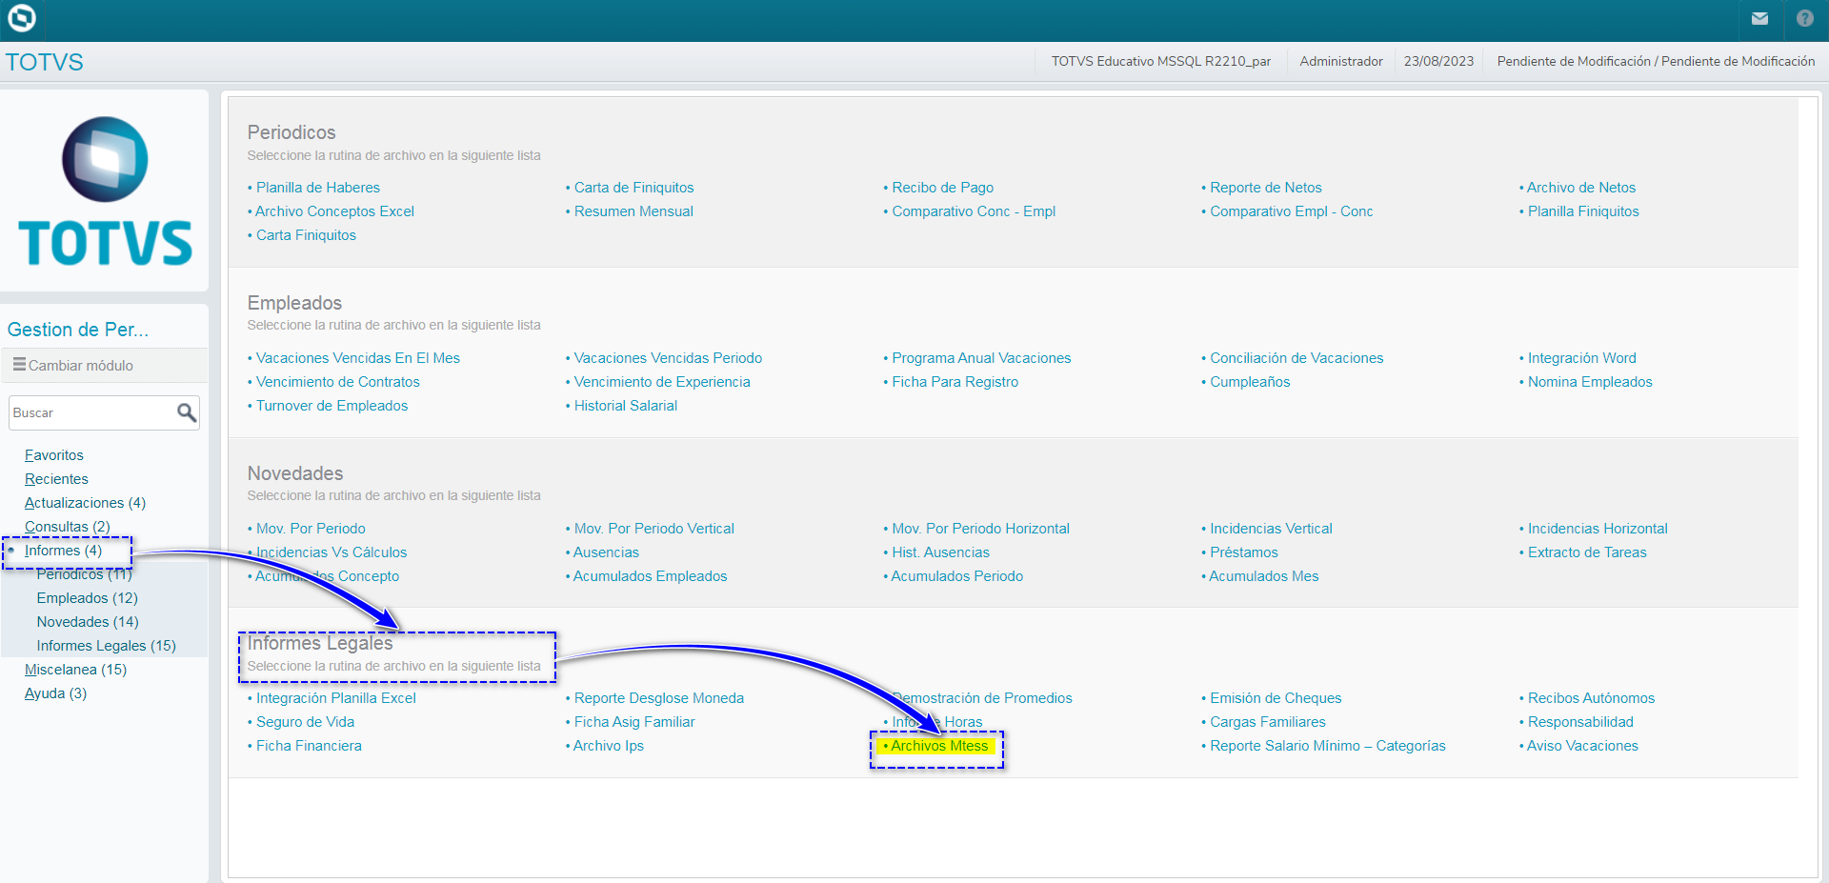Click the Cambiar módulo hamburger icon

(x=19, y=365)
